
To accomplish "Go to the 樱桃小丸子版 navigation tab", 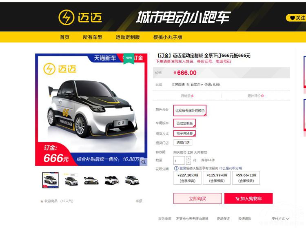I will click(168, 37).
